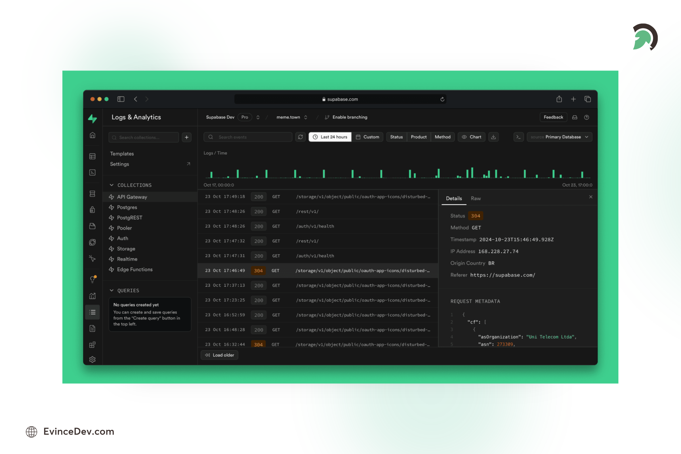
Task: Open the Status filter dropdown
Action: pos(396,137)
